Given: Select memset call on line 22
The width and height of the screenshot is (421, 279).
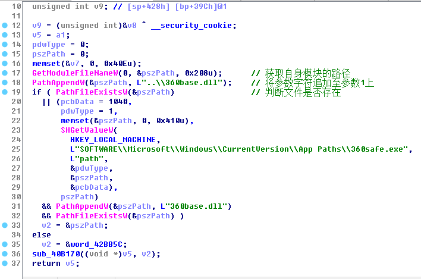Looking at the screenshot, I should [75, 121].
